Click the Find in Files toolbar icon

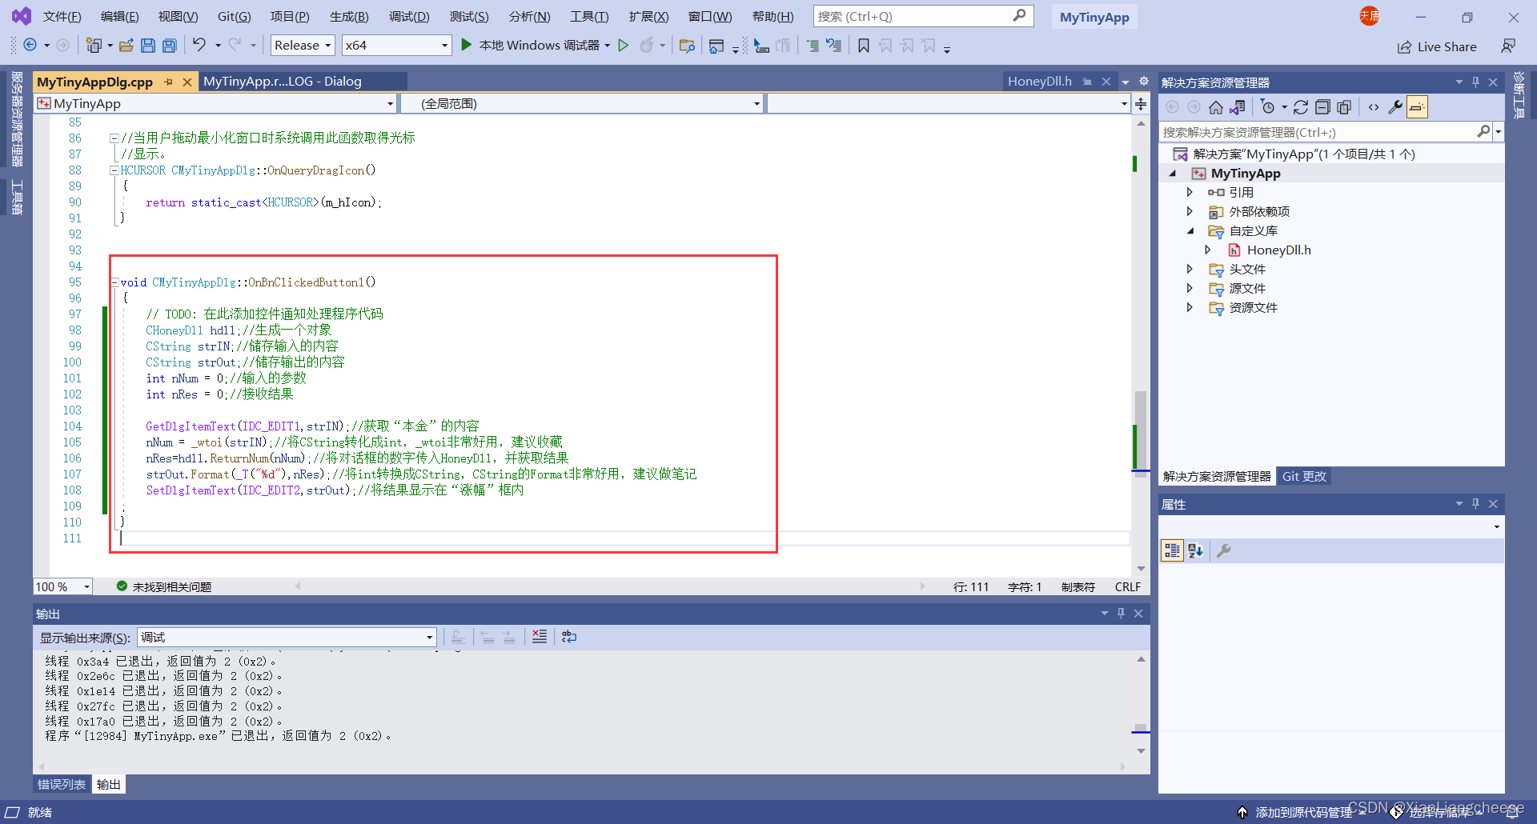tap(687, 46)
